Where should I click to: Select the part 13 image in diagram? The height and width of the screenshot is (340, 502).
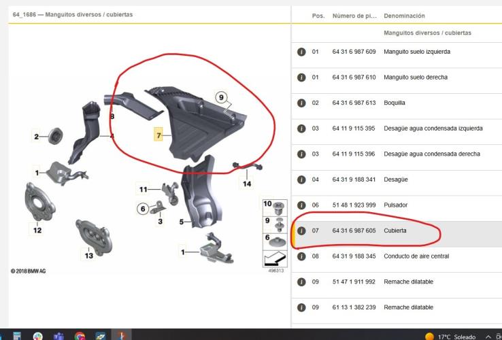(94, 237)
